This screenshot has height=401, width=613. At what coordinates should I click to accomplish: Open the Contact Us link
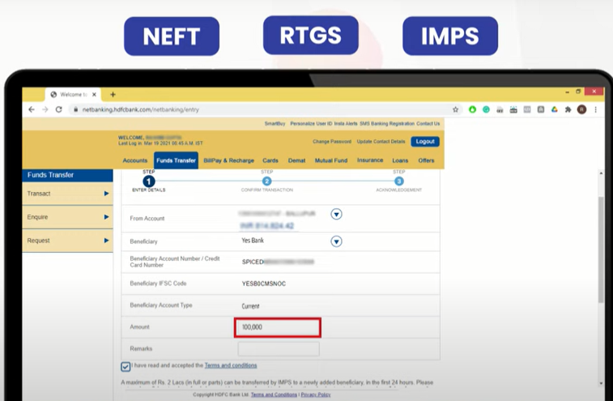pyautogui.click(x=428, y=124)
